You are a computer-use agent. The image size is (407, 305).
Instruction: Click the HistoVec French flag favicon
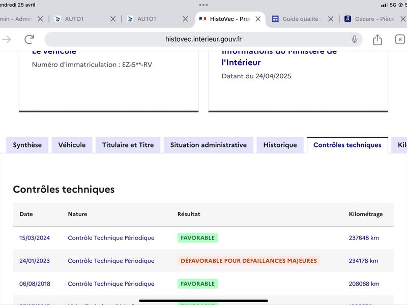tap(202, 19)
